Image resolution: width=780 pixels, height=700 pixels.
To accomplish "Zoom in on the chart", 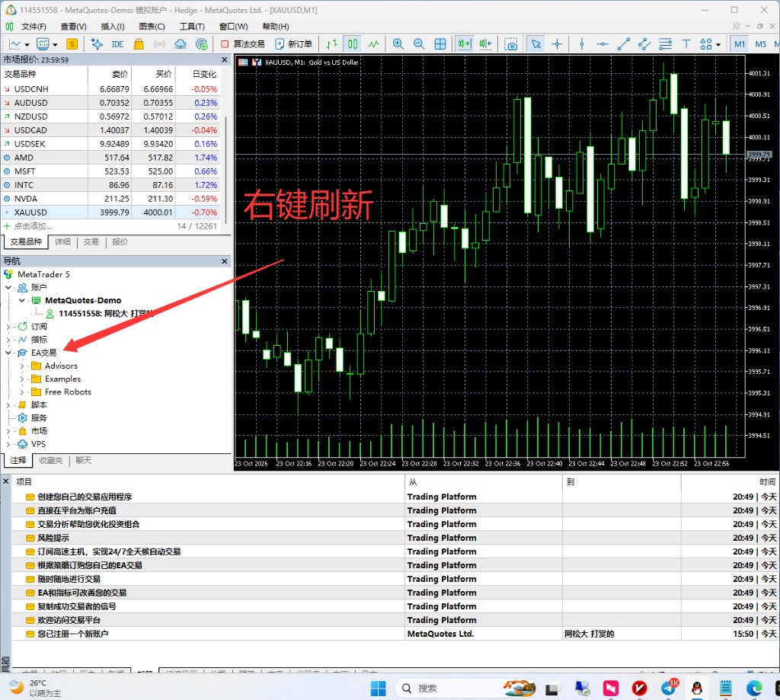I will pos(398,44).
